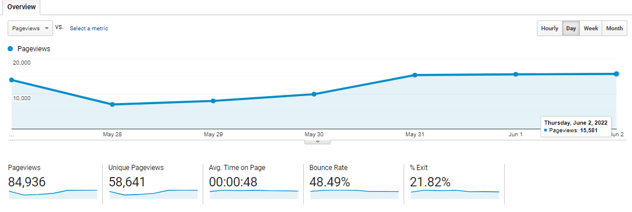This screenshot has height=212, width=632.
Task: Click the 10,000 axis label
Action: [22, 98]
